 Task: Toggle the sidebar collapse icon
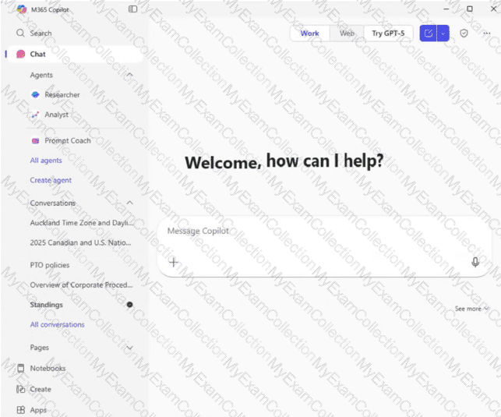132,9
